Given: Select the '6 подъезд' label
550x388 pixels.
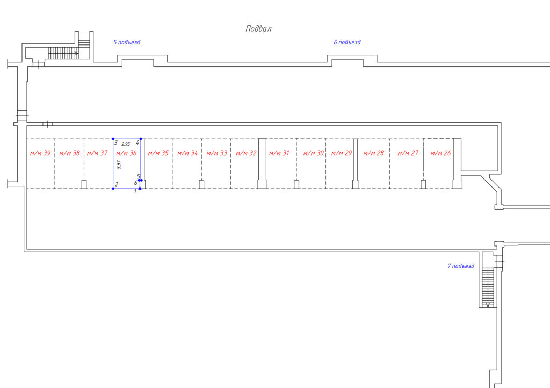Looking at the screenshot, I should [x=347, y=42].
